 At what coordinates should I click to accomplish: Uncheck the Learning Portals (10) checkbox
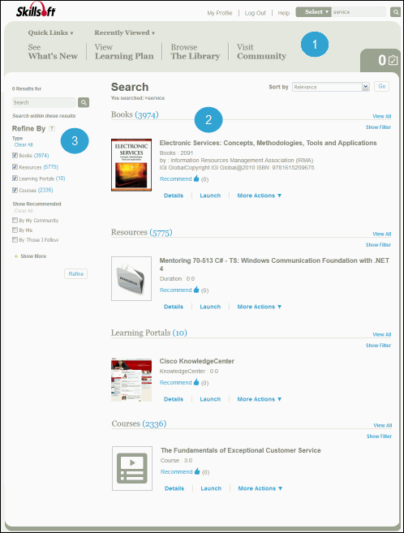click(x=15, y=178)
